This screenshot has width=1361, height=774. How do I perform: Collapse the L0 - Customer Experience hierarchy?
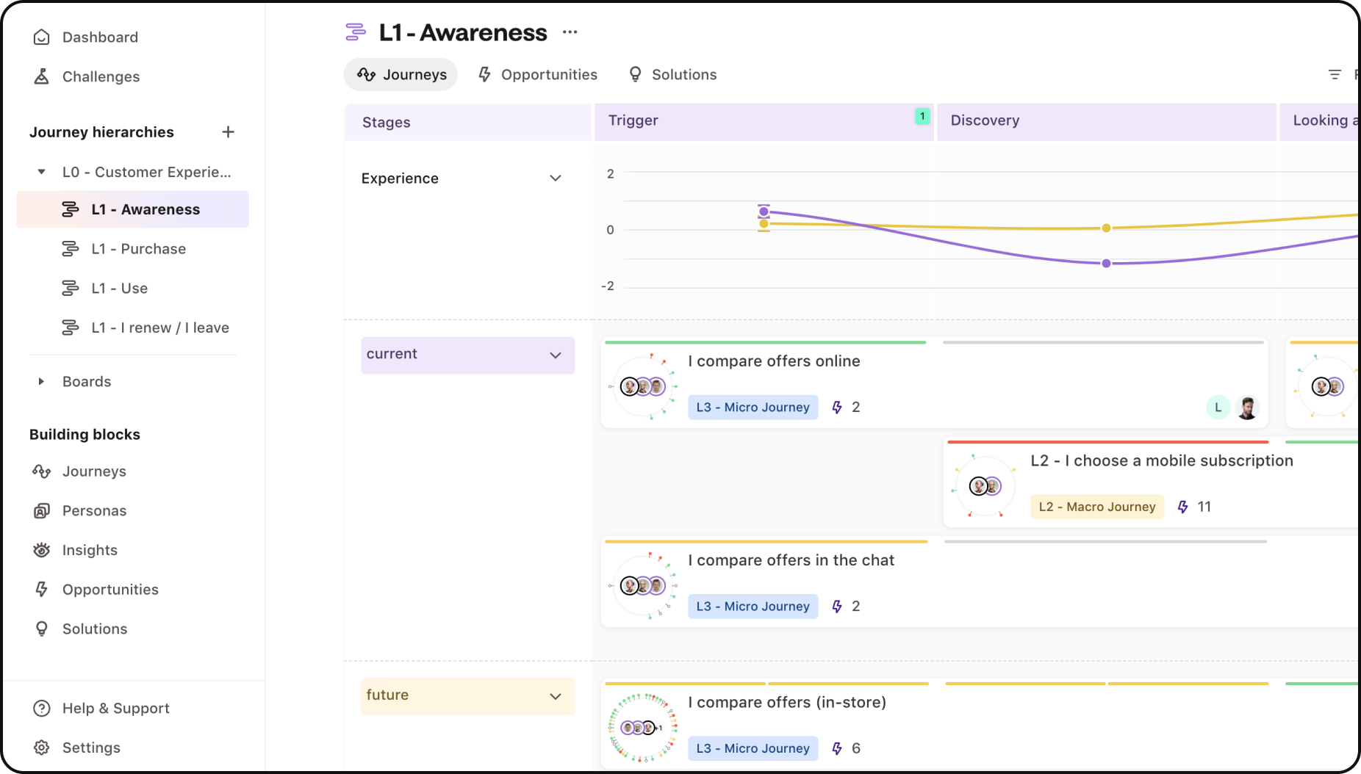(x=42, y=171)
